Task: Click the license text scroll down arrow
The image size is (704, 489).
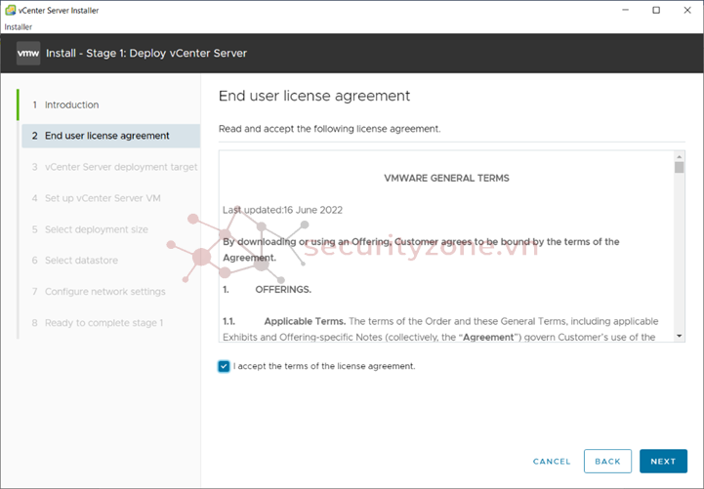Action: tap(679, 336)
